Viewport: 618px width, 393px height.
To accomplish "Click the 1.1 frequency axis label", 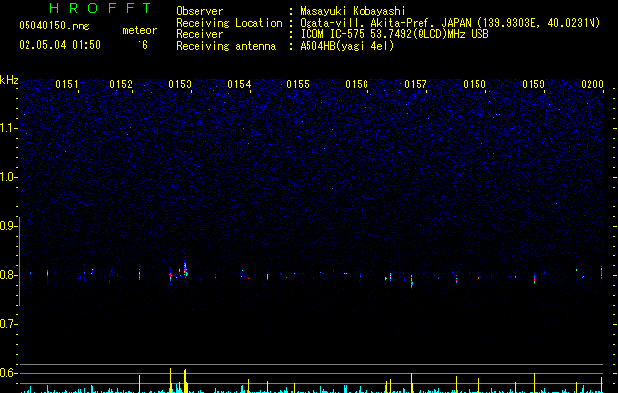I will click(8, 128).
